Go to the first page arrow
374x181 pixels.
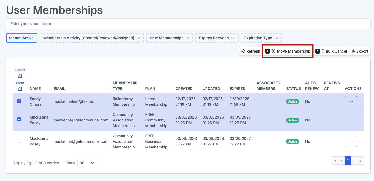335,161
